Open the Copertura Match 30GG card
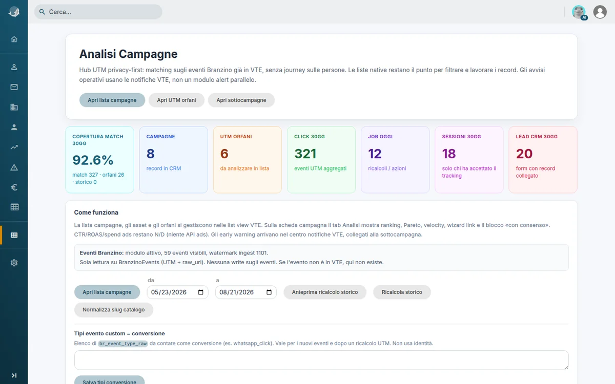 click(x=100, y=160)
